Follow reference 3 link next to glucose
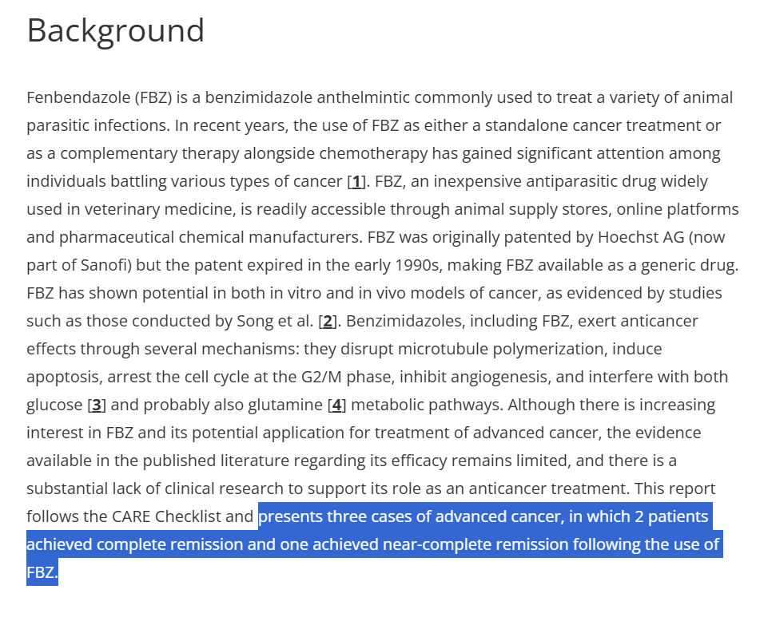The image size is (760, 621). 97,405
